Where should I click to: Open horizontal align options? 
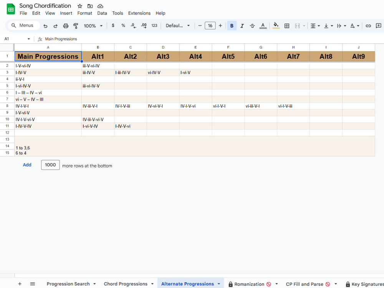[x=315, y=26]
